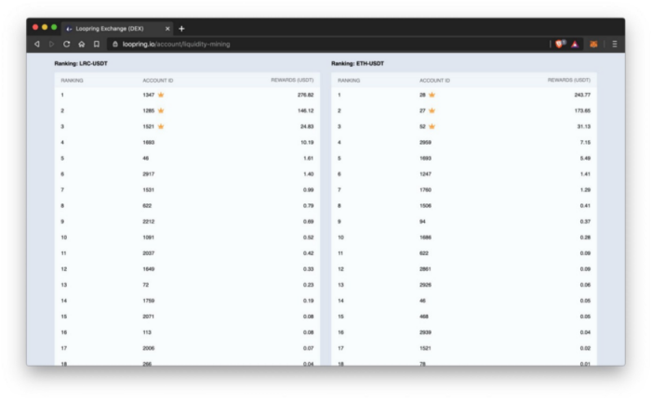Click the browser back arrow
651x400 pixels.
37,44
